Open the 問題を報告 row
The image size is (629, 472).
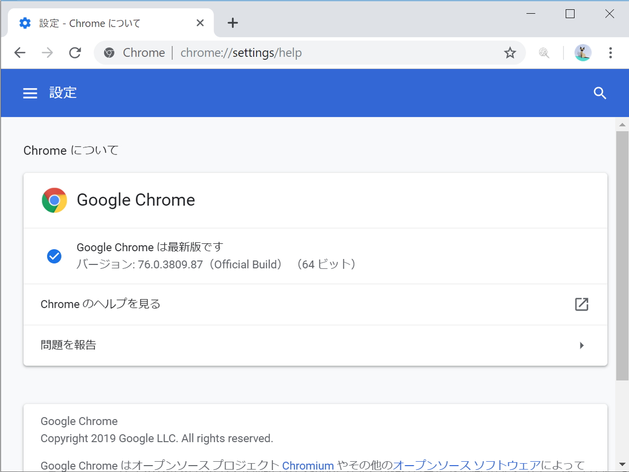(x=315, y=345)
